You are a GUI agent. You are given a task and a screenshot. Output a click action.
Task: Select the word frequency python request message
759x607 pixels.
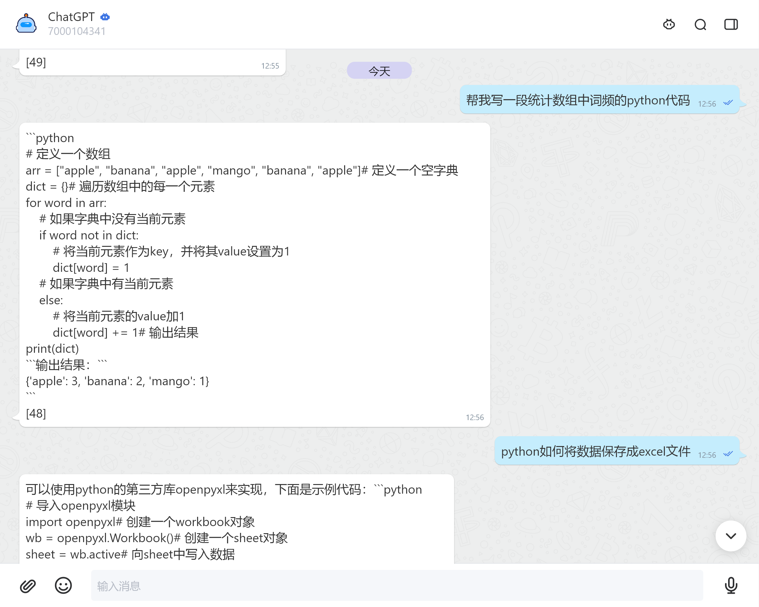[x=577, y=100]
